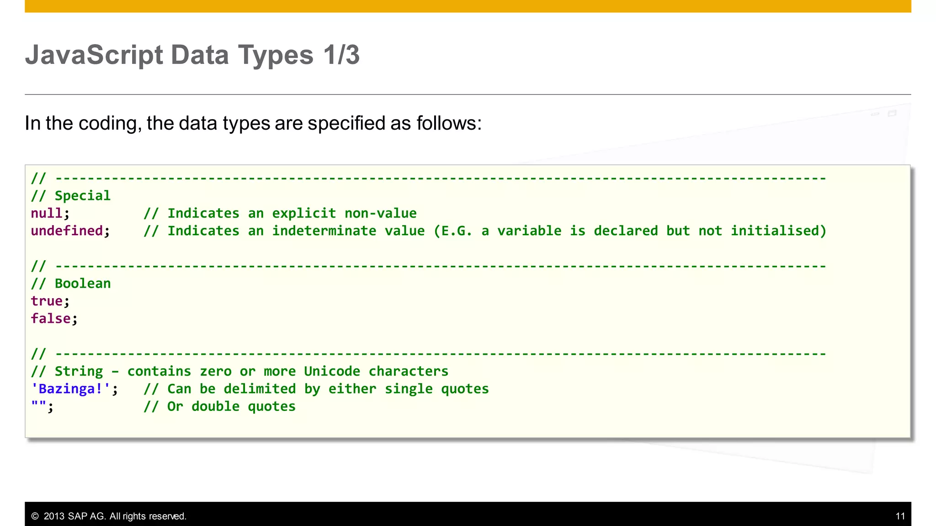936x526 pixels.
Task: Click the 'false;' keyword in the code
Action: tap(54, 318)
